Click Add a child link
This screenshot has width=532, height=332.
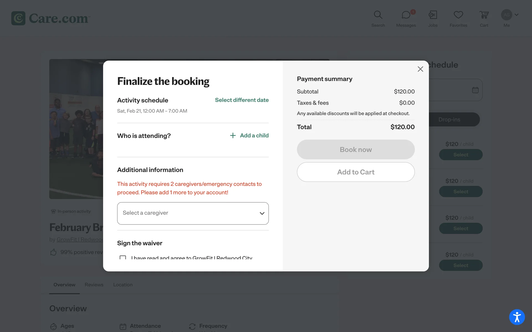249,136
